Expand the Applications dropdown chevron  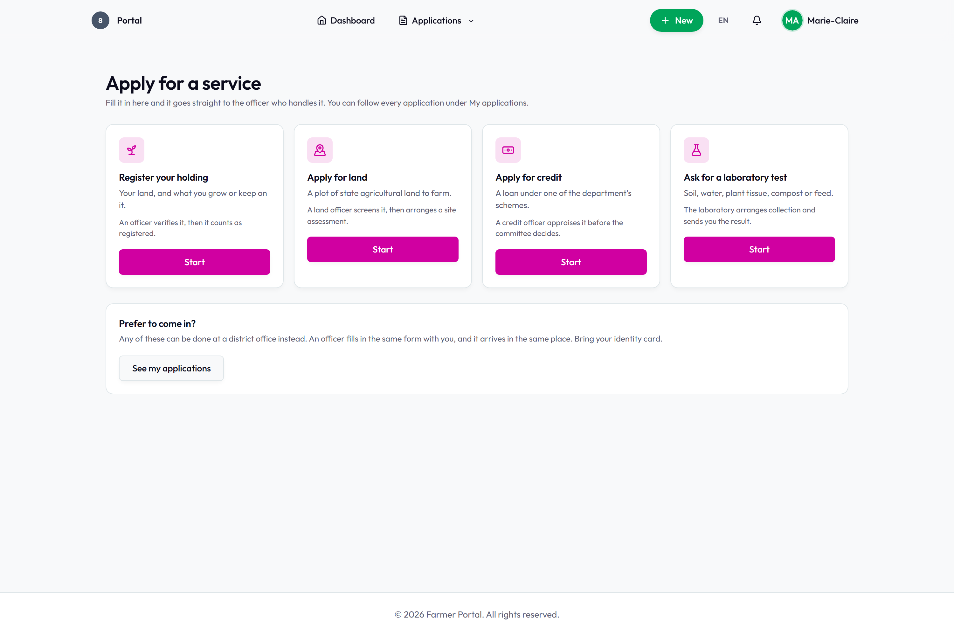coord(471,21)
